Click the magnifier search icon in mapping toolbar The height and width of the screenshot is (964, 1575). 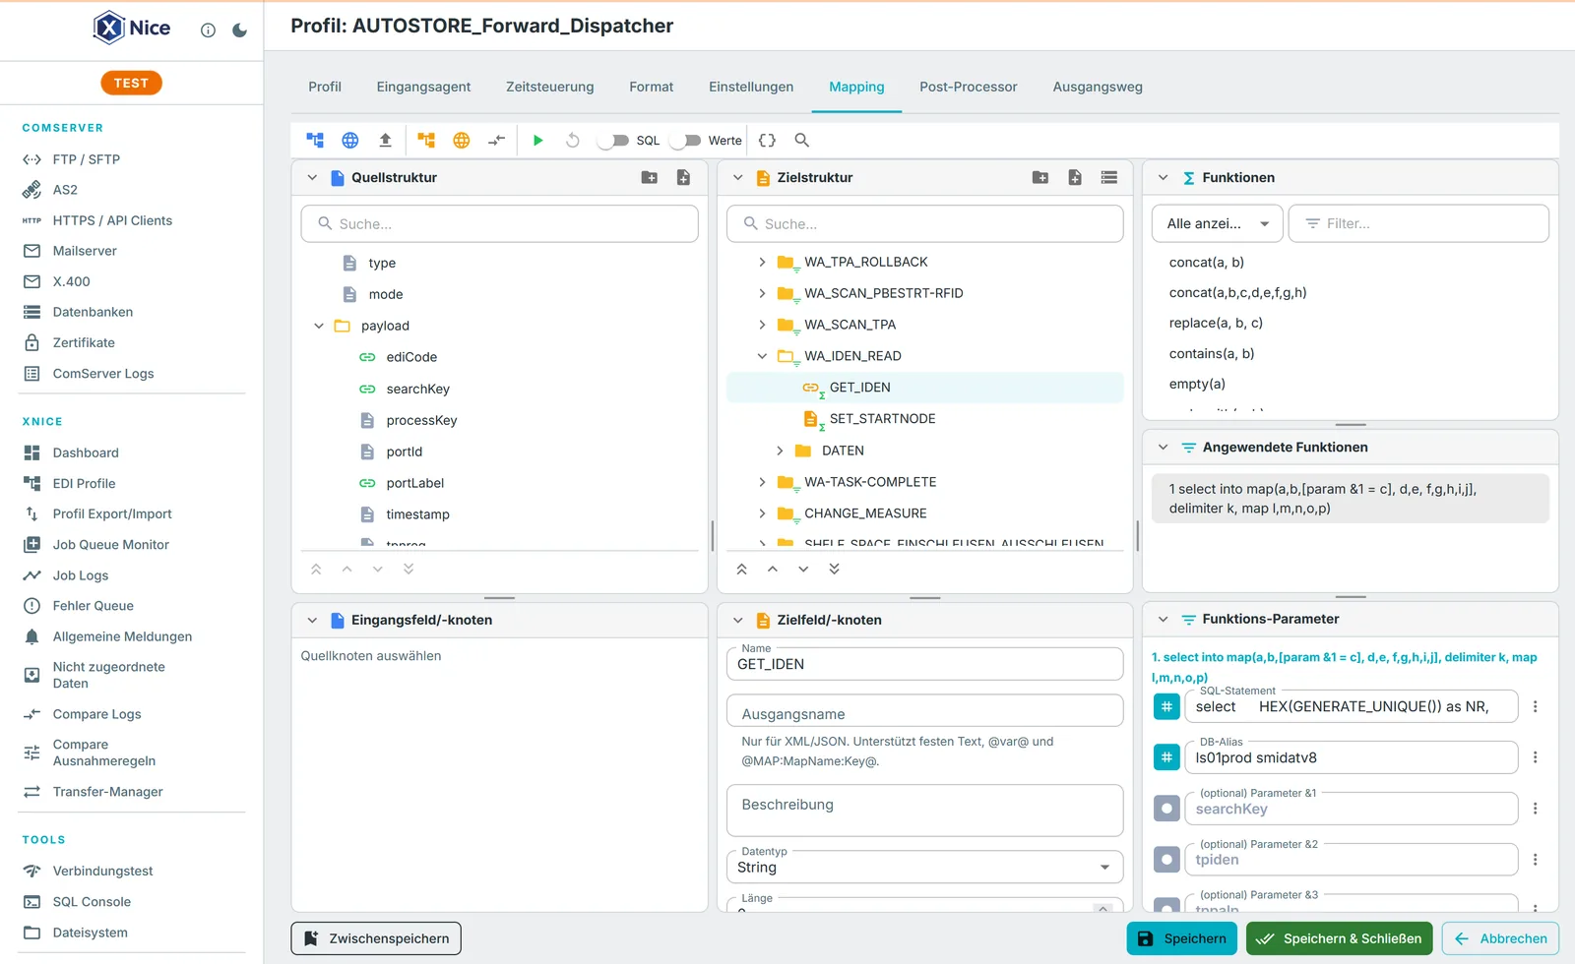[x=802, y=141]
